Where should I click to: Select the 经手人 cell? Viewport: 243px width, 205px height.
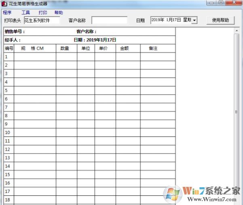13,40
